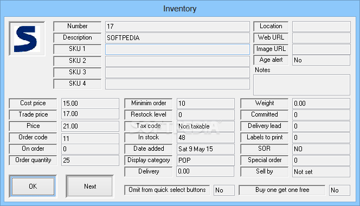Focus the SKU 2 input field

177,61
